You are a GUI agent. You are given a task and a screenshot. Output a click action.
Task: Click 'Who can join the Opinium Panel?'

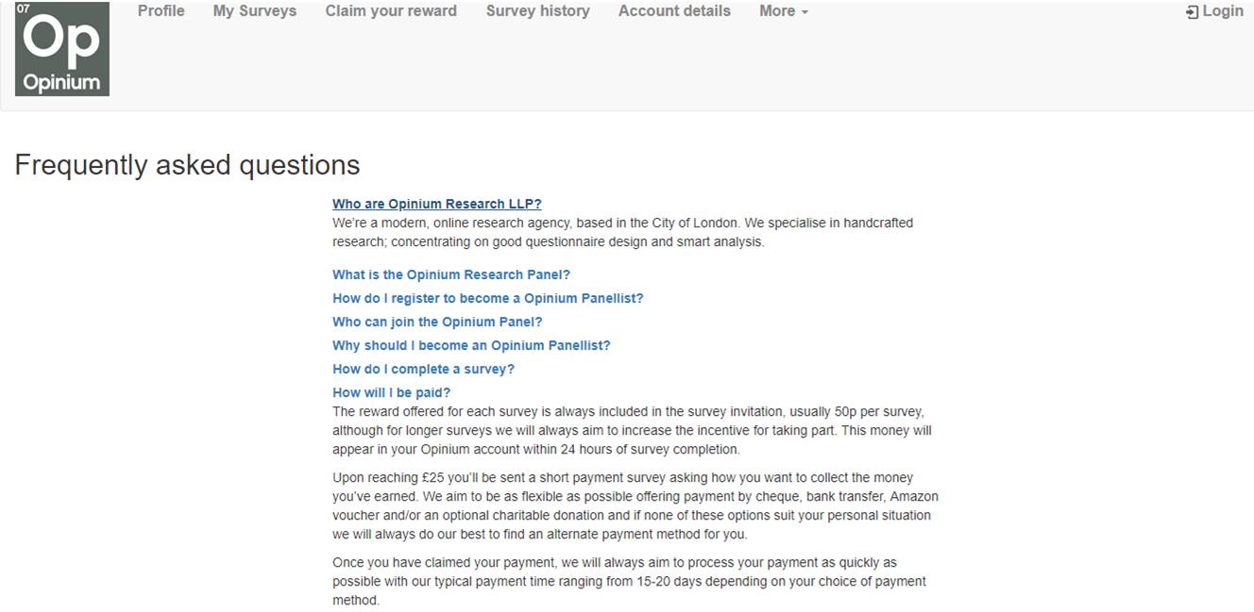437,322
